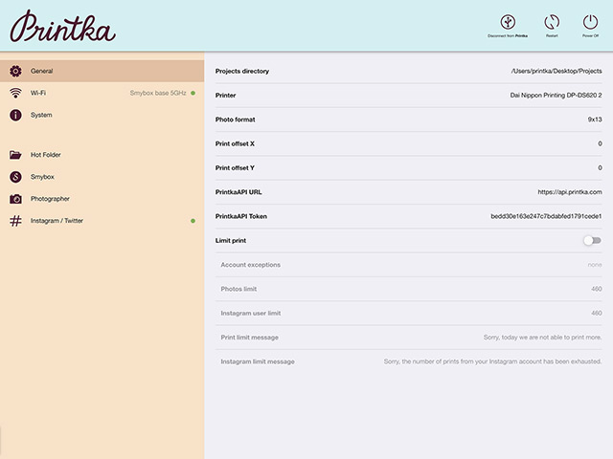This screenshot has height=459, width=613.
Task: Click the Print limit message text
Action: coord(542,338)
